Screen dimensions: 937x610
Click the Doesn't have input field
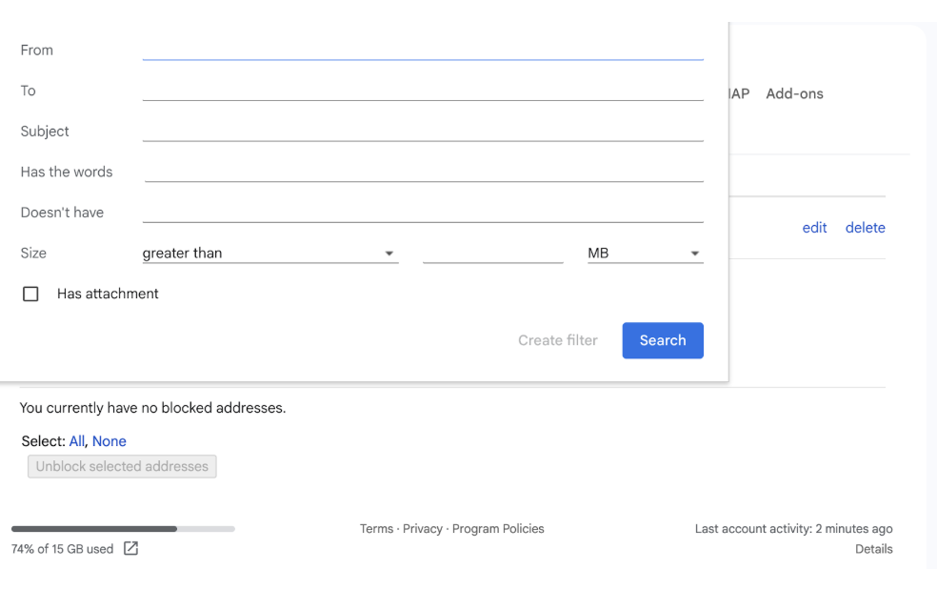(x=423, y=213)
